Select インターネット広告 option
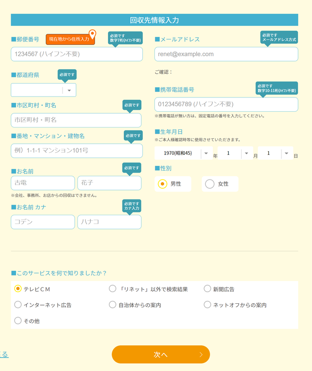This screenshot has height=371, width=312. [x=18, y=305]
